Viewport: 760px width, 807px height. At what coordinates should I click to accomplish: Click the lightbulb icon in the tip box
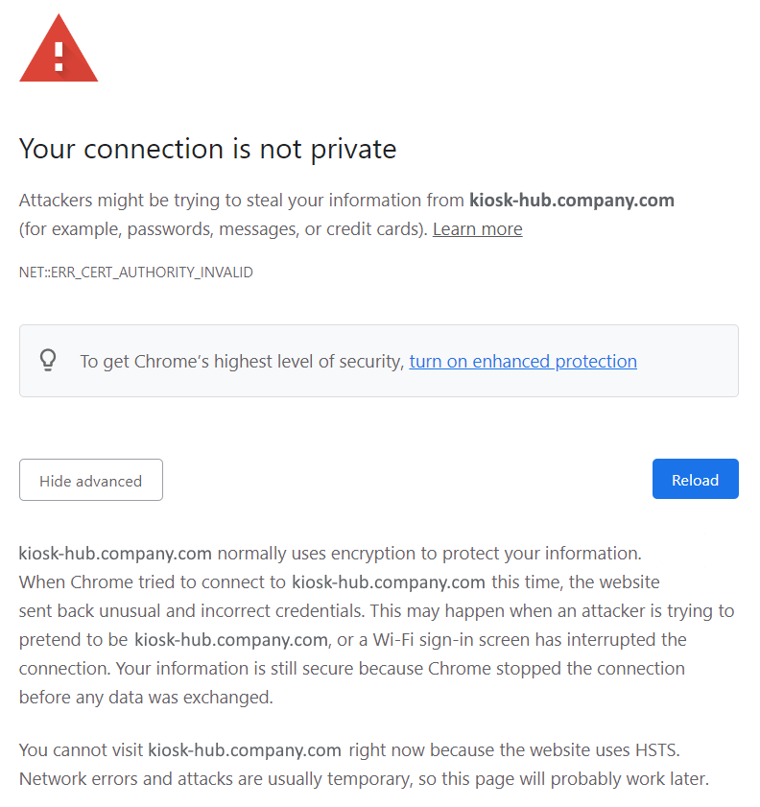click(x=48, y=361)
